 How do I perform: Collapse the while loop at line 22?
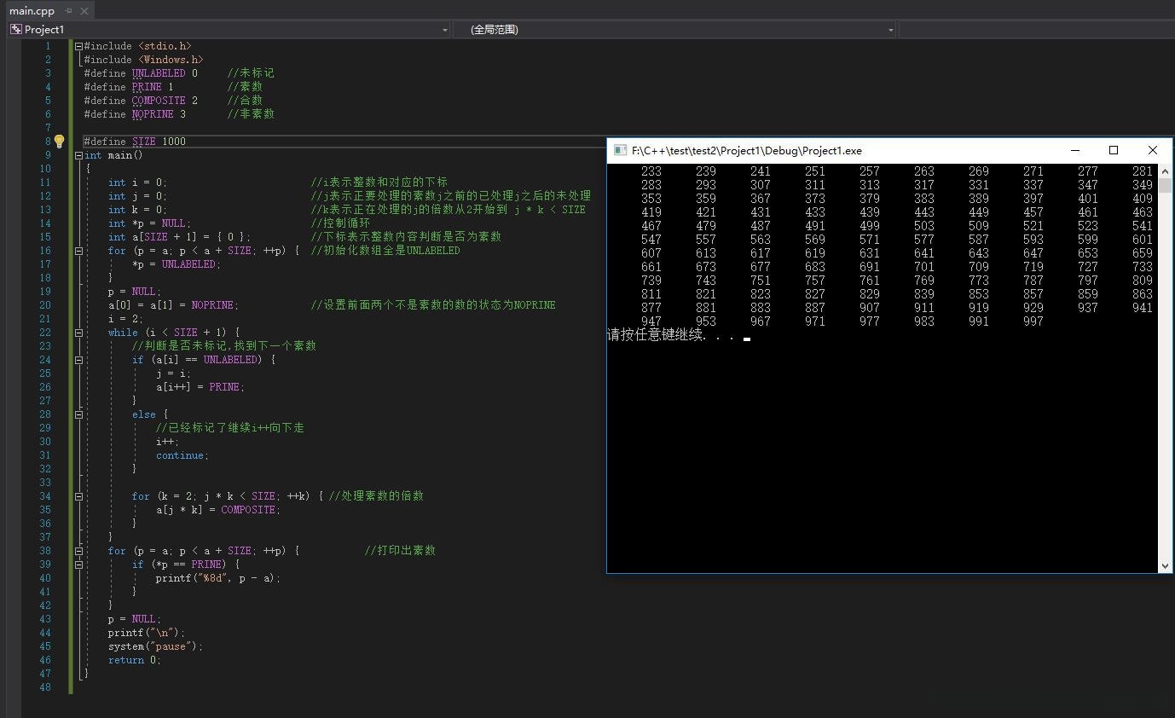click(x=78, y=333)
